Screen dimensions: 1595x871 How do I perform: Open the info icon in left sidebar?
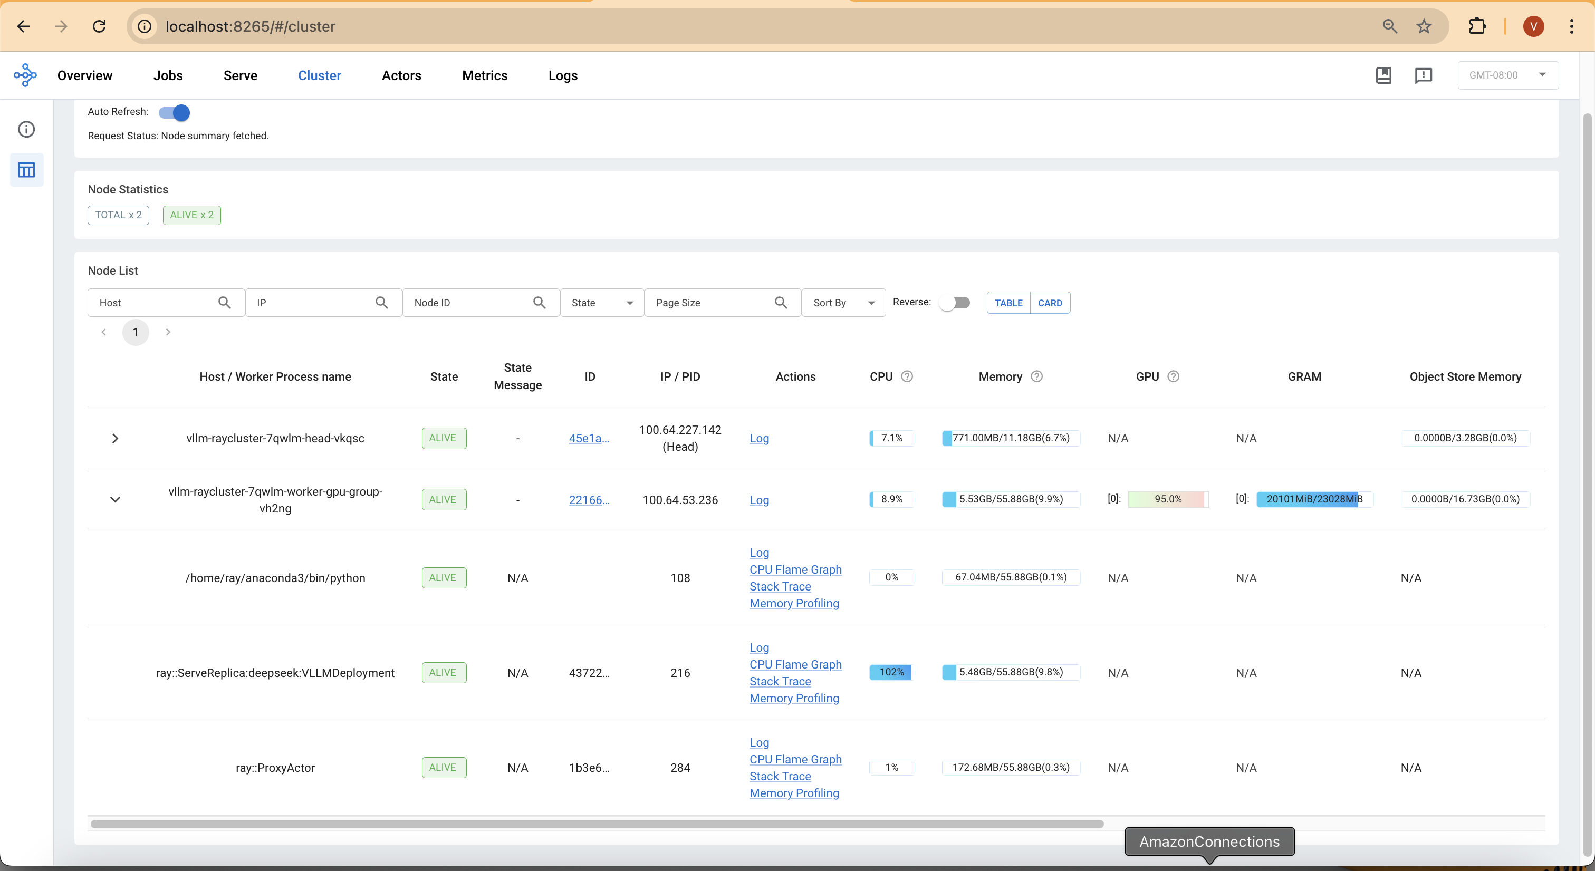[26, 129]
